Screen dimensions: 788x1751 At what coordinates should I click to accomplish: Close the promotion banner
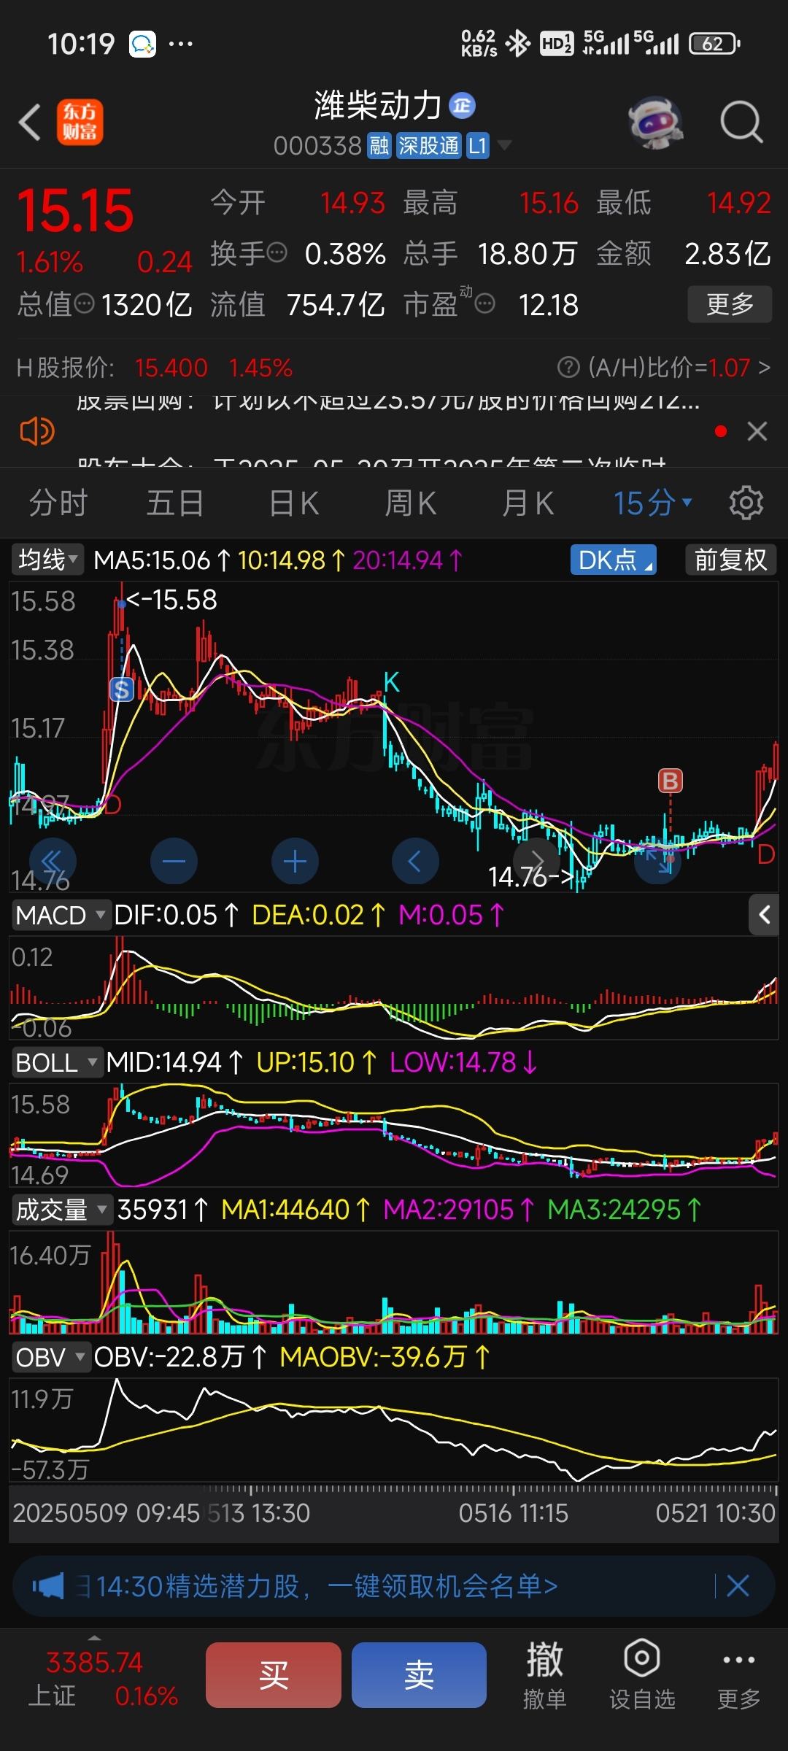pyautogui.click(x=738, y=1586)
